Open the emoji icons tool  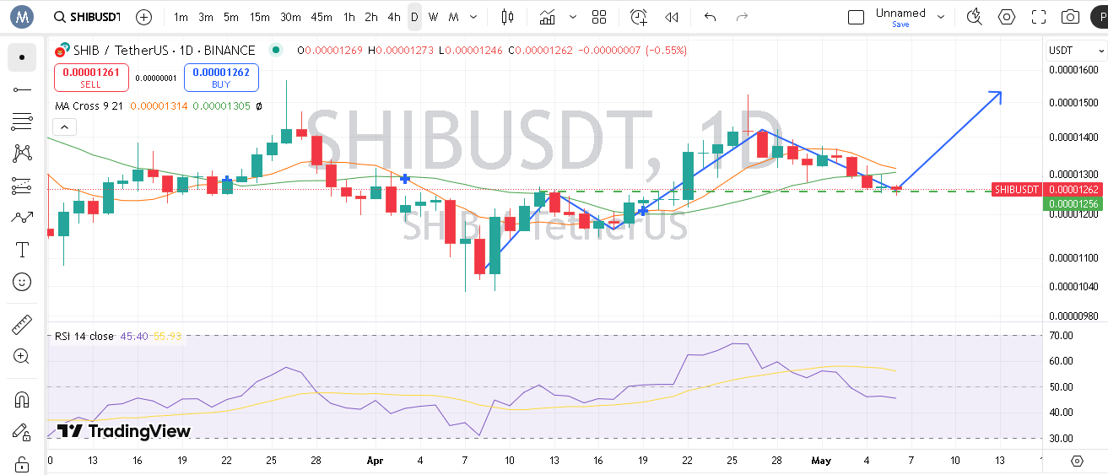pos(22,282)
